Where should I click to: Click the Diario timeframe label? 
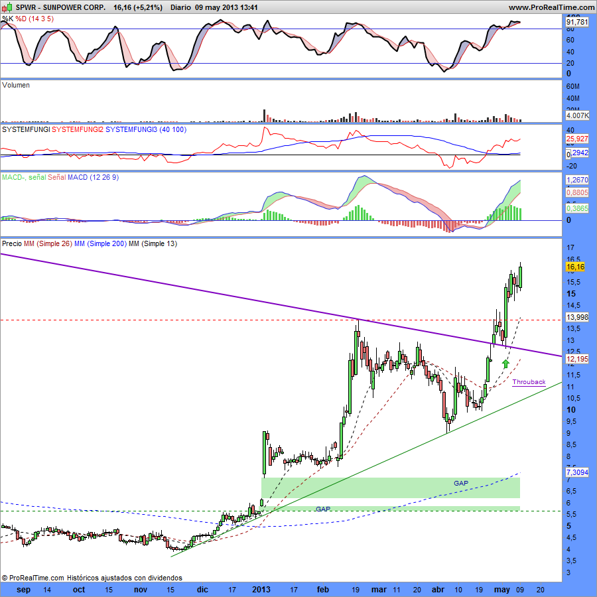coord(180,7)
